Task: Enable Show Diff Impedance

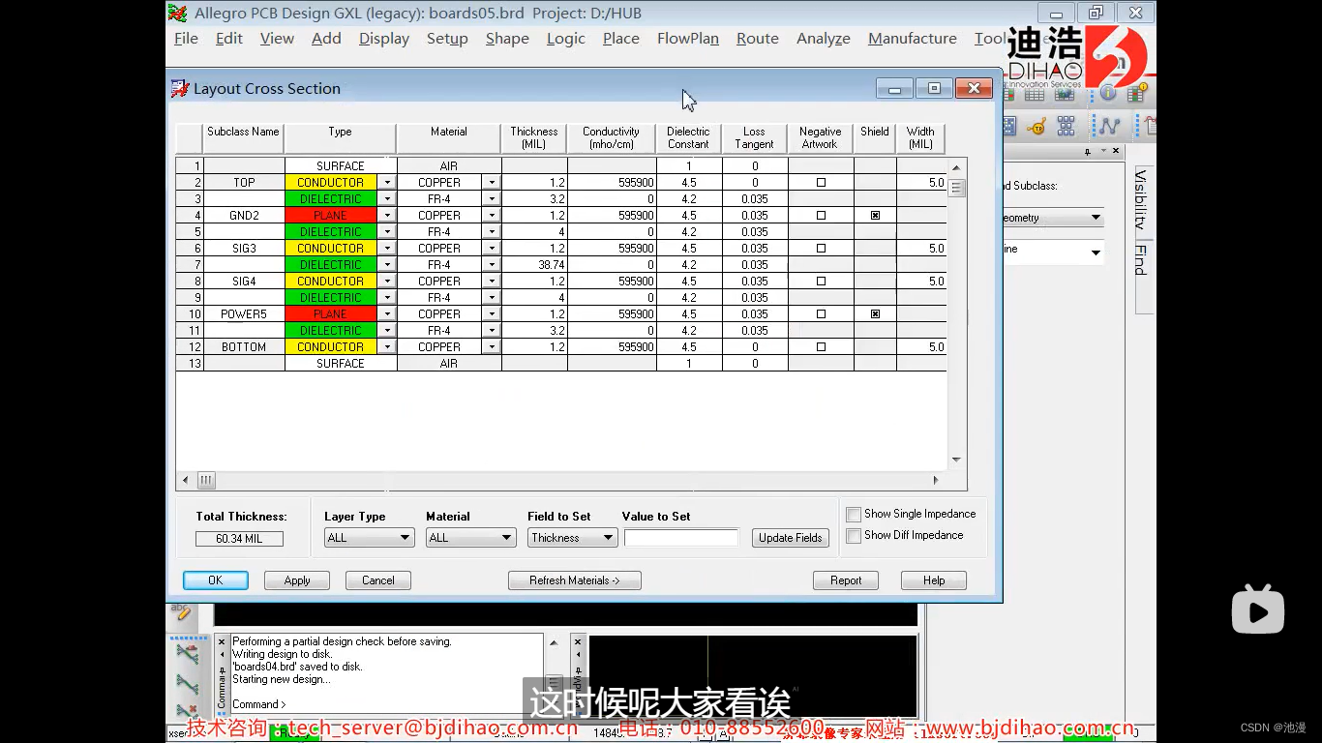Action: pyautogui.click(x=854, y=536)
